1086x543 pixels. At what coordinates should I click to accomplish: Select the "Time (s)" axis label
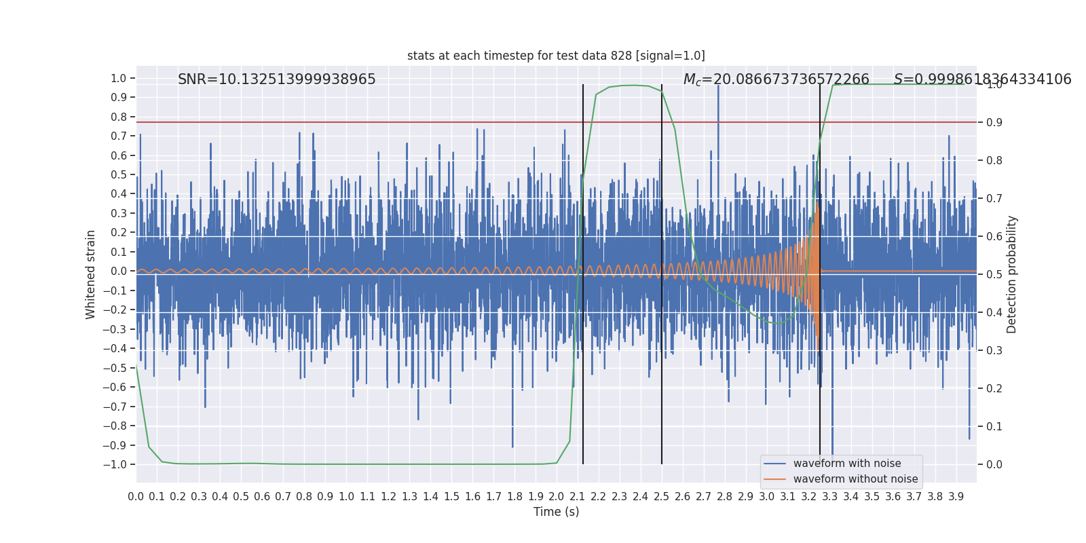click(x=557, y=512)
